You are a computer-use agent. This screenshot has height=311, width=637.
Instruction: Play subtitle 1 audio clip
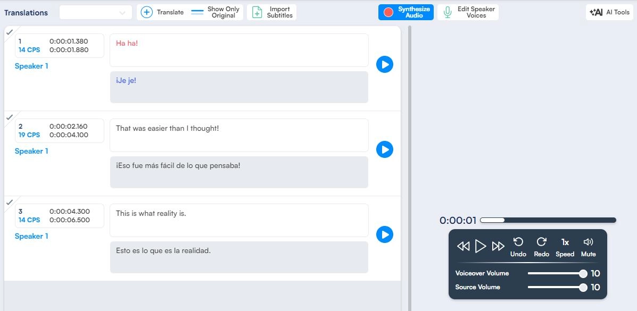pos(384,64)
